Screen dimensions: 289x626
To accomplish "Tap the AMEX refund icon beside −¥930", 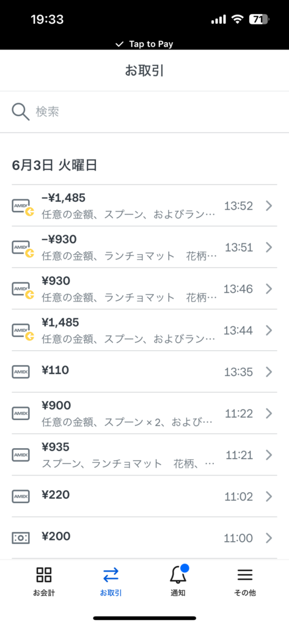I will [23, 249].
